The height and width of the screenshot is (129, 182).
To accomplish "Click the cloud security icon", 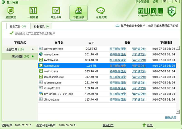I will pos(117,25).
